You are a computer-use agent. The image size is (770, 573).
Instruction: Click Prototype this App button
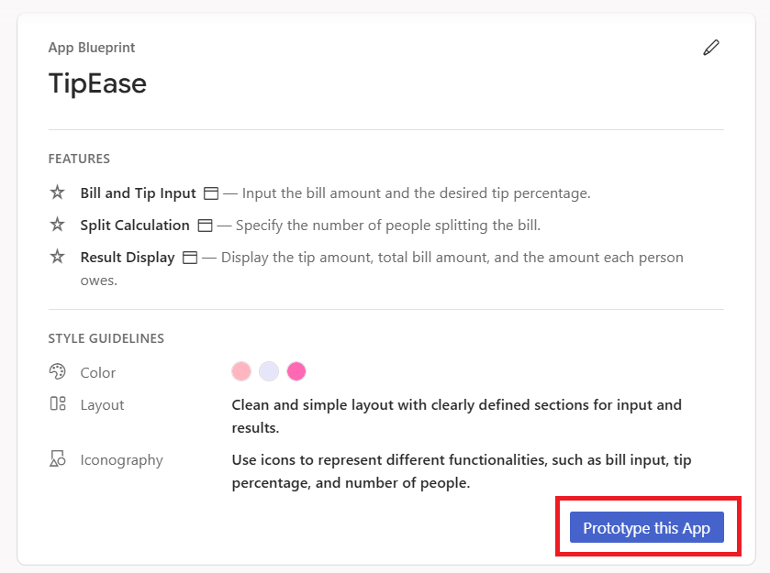point(647,527)
